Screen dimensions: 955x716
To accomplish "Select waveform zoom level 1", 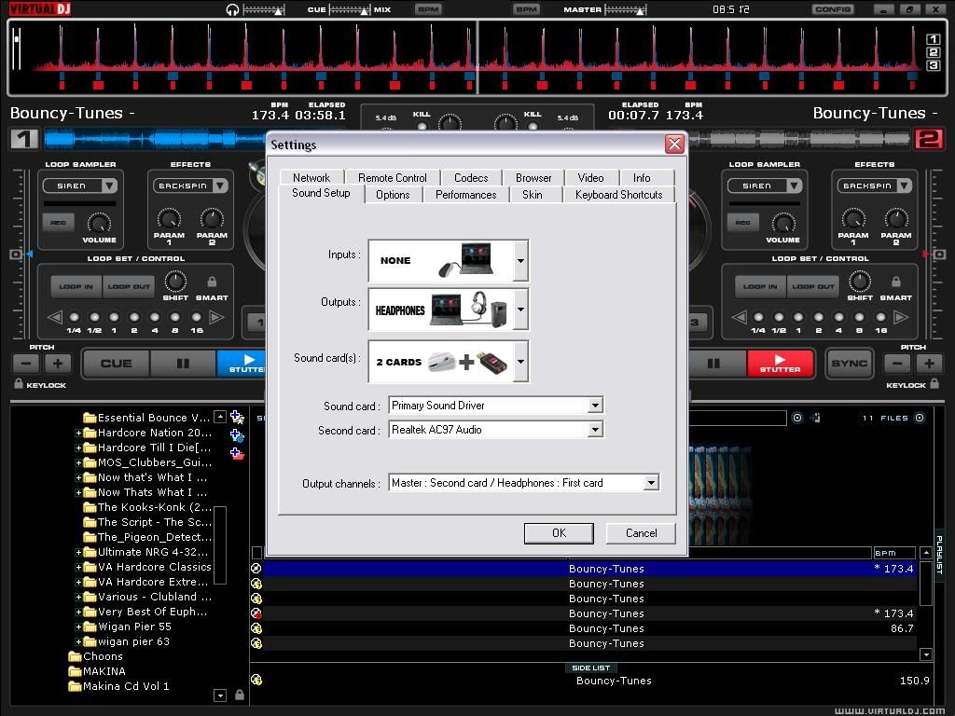I will [933, 39].
